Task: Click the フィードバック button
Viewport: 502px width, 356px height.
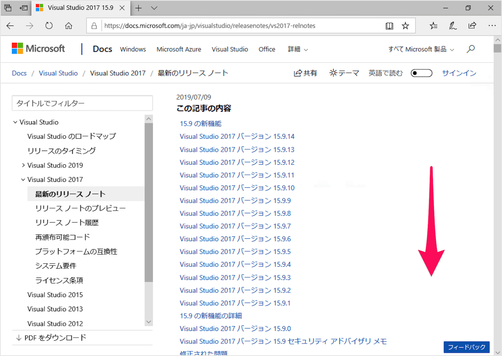Action: (x=467, y=347)
